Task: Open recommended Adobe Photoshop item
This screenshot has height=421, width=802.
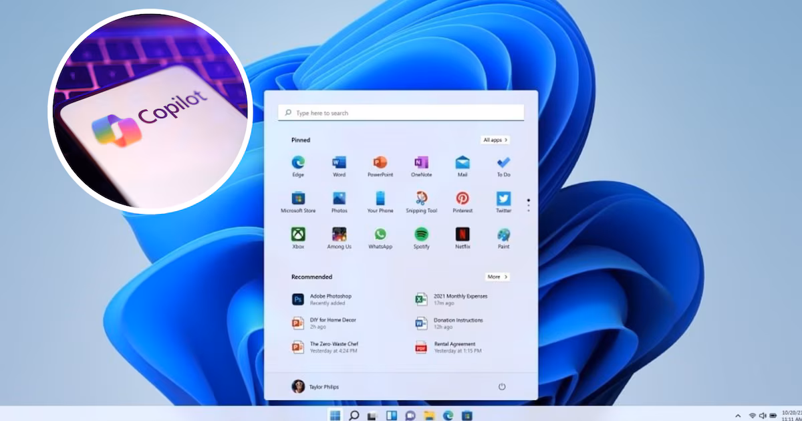Action: click(321, 299)
